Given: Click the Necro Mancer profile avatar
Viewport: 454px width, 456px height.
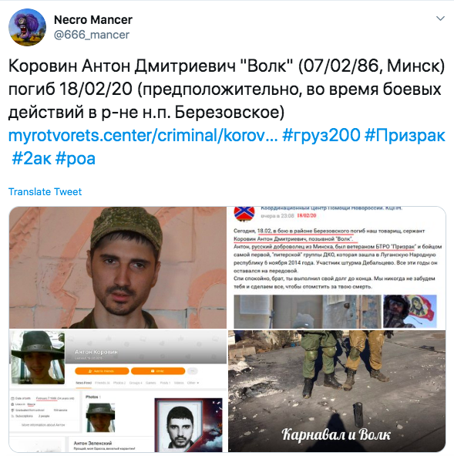Looking at the screenshot, I should click(x=27, y=27).
